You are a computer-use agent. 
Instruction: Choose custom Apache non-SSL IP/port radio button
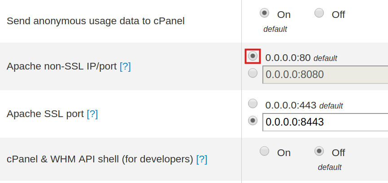253,73
